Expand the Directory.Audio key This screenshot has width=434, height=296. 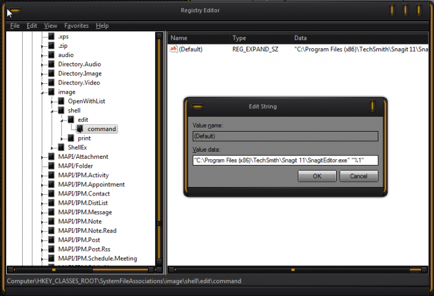tap(42, 65)
